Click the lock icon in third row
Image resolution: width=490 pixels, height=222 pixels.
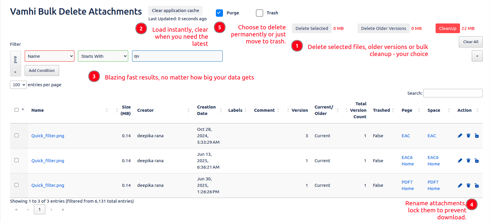click(x=476, y=185)
